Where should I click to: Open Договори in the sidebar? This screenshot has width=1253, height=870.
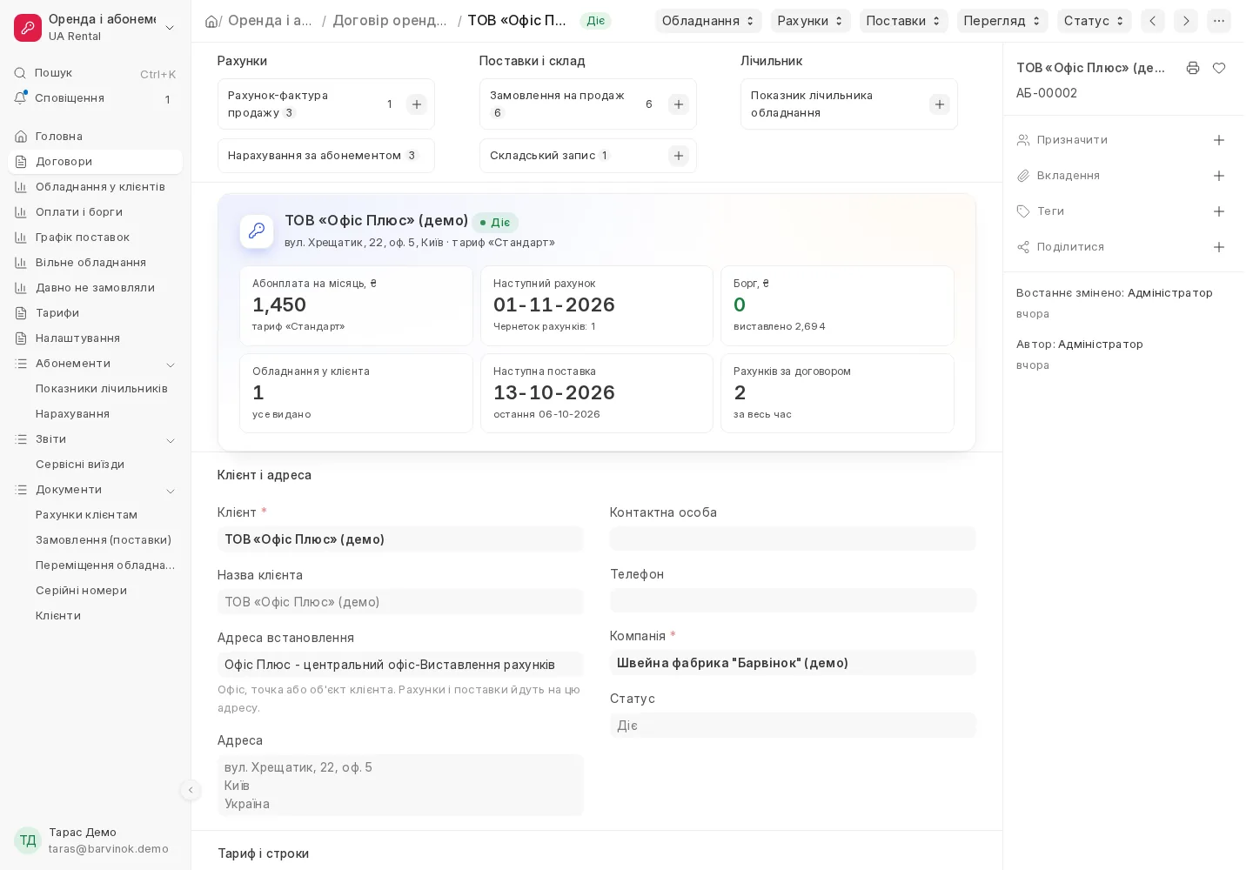96,162
